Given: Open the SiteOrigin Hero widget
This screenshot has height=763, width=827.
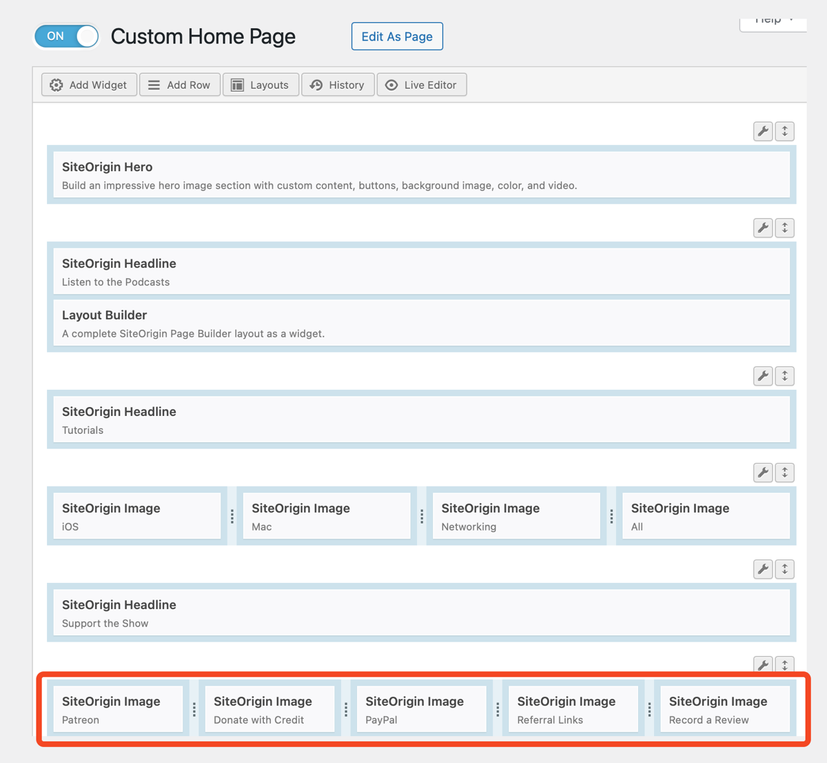Looking at the screenshot, I should 421,175.
